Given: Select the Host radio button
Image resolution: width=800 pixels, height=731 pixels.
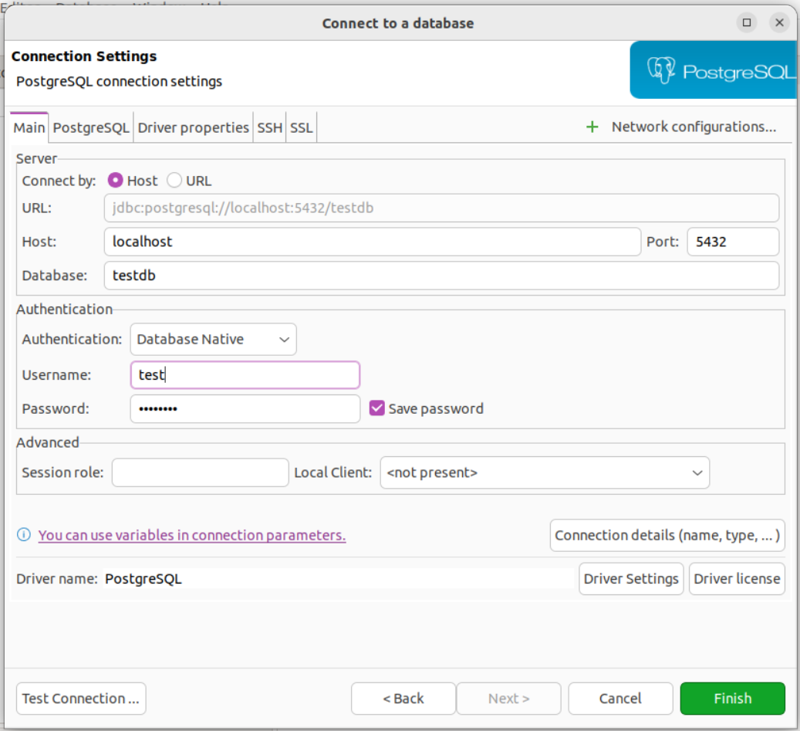Looking at the screenshot, I should tap(116, 180).
